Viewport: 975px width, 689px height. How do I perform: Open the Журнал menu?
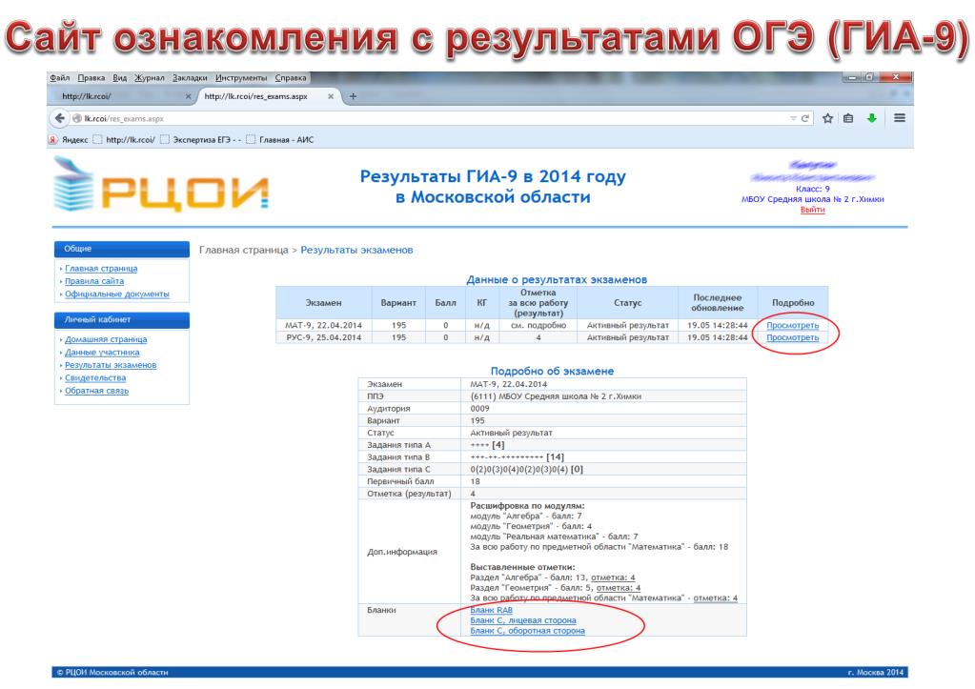150,78
